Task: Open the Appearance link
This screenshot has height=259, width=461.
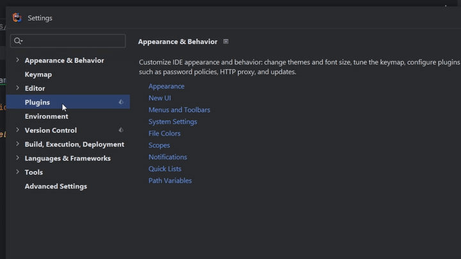Action: tap(166, 86)
